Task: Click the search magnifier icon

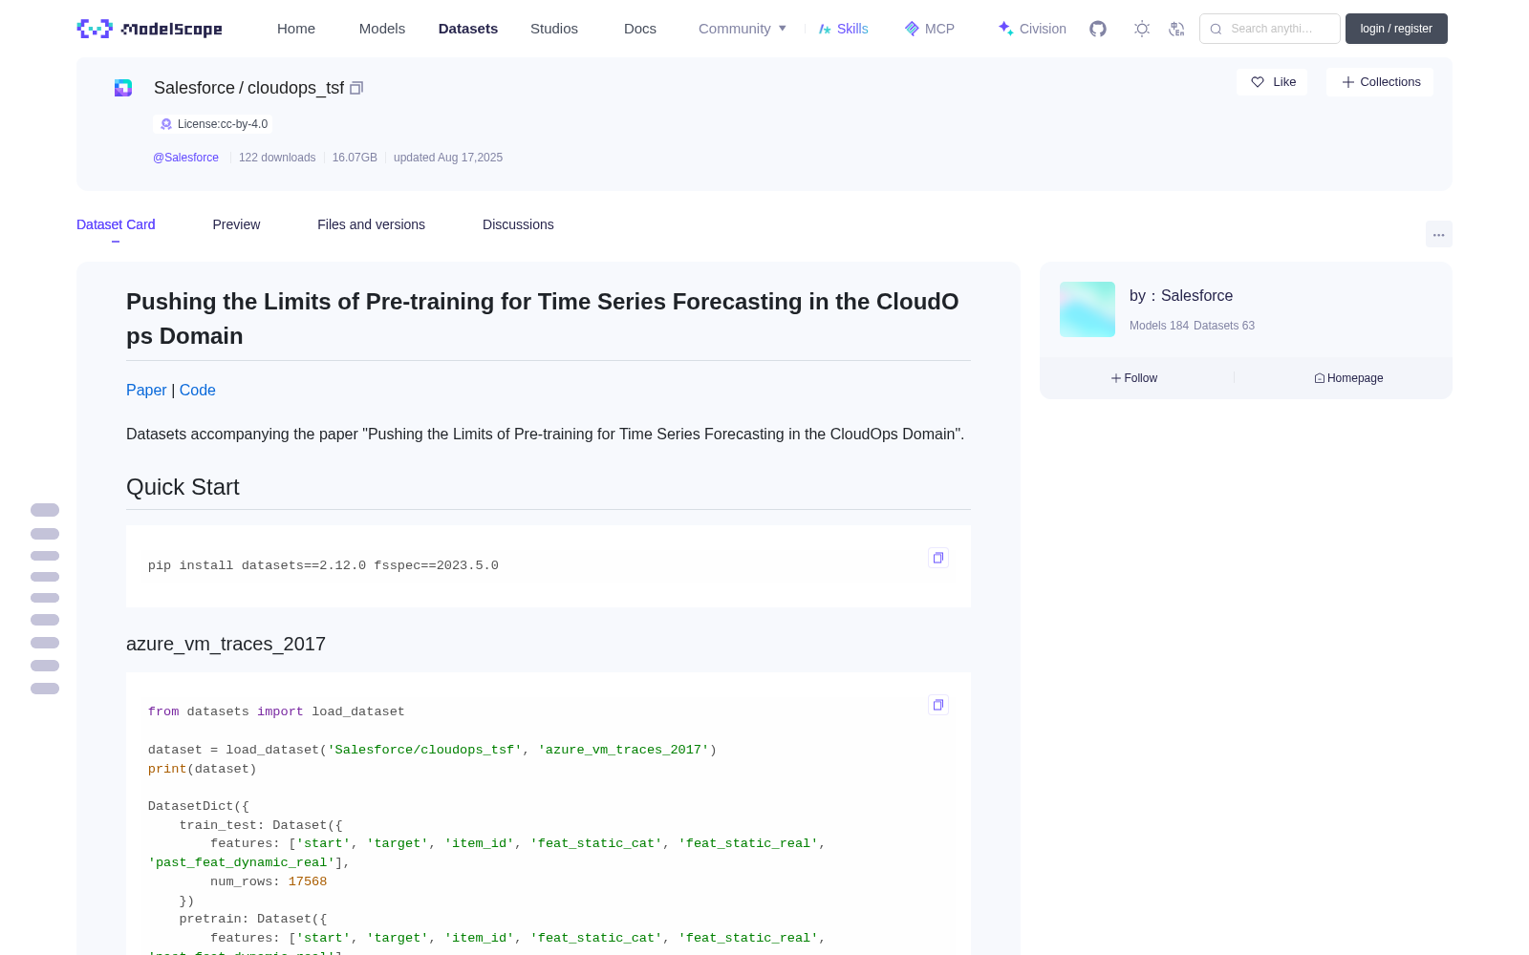Action: coord(1217,29)
